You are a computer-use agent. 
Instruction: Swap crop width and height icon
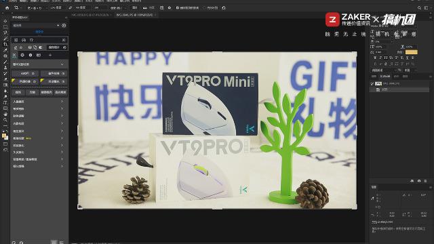[71, 7]
